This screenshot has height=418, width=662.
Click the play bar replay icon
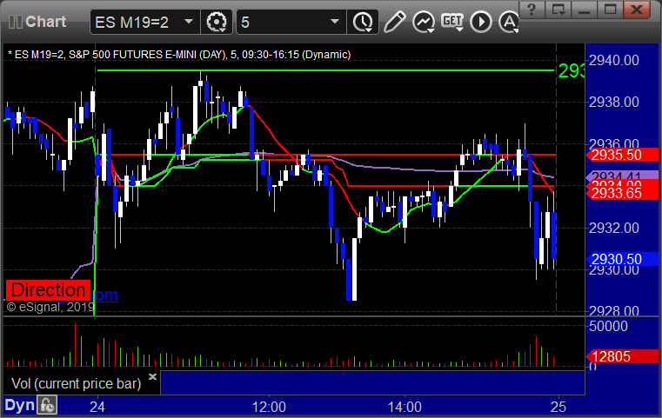click(x=481, y=22)
